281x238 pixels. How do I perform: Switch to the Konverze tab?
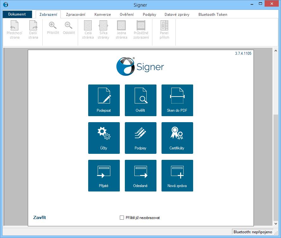[102, 14]
